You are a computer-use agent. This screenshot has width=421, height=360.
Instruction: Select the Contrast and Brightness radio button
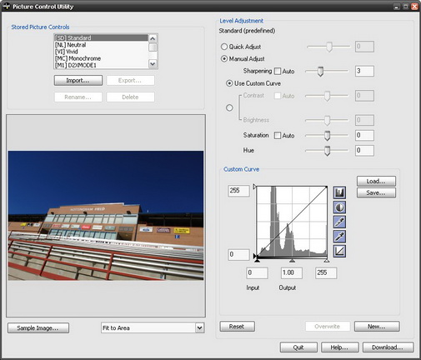click(x=229, y=107)
